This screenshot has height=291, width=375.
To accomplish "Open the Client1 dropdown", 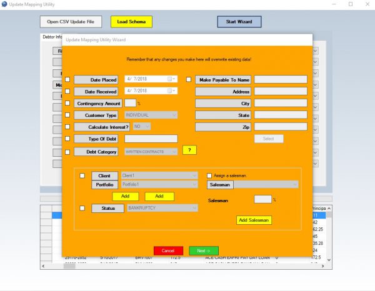I will tap(159, 175).
